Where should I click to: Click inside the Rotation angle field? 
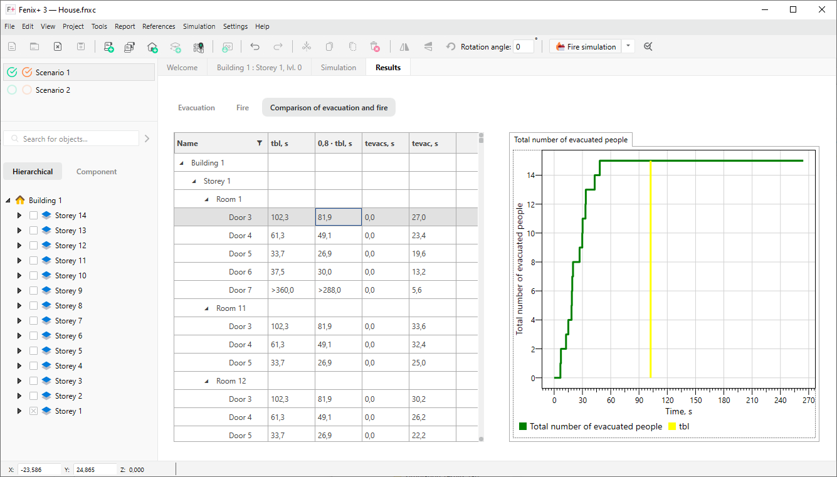point(524,46)
